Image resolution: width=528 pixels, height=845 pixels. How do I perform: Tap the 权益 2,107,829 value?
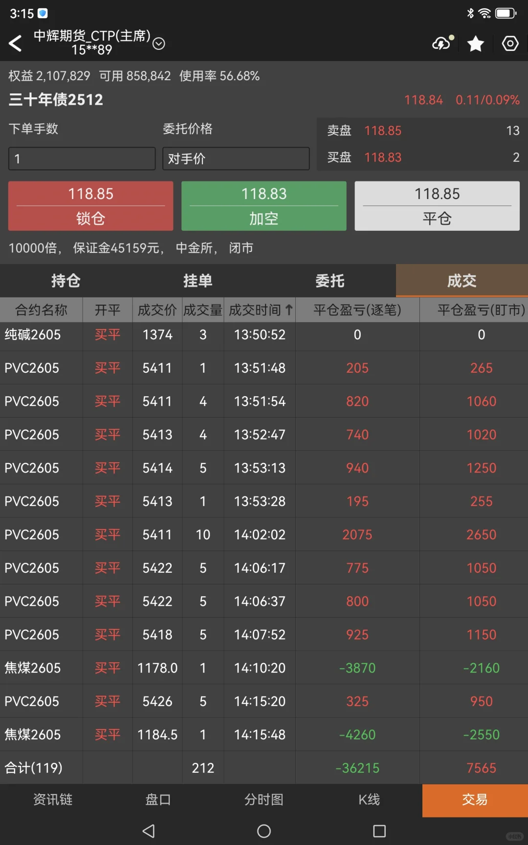(x=49, y=76)
